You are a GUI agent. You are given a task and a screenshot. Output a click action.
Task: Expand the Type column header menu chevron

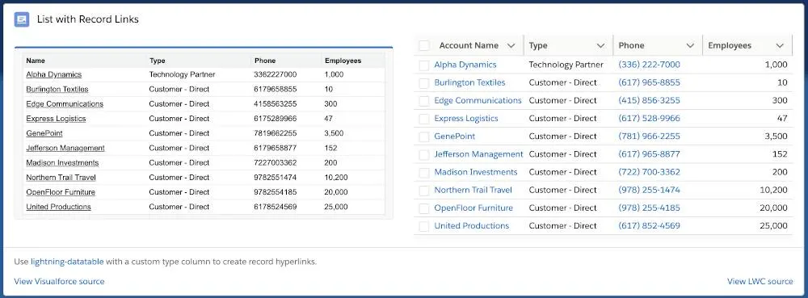pos(600,46)
